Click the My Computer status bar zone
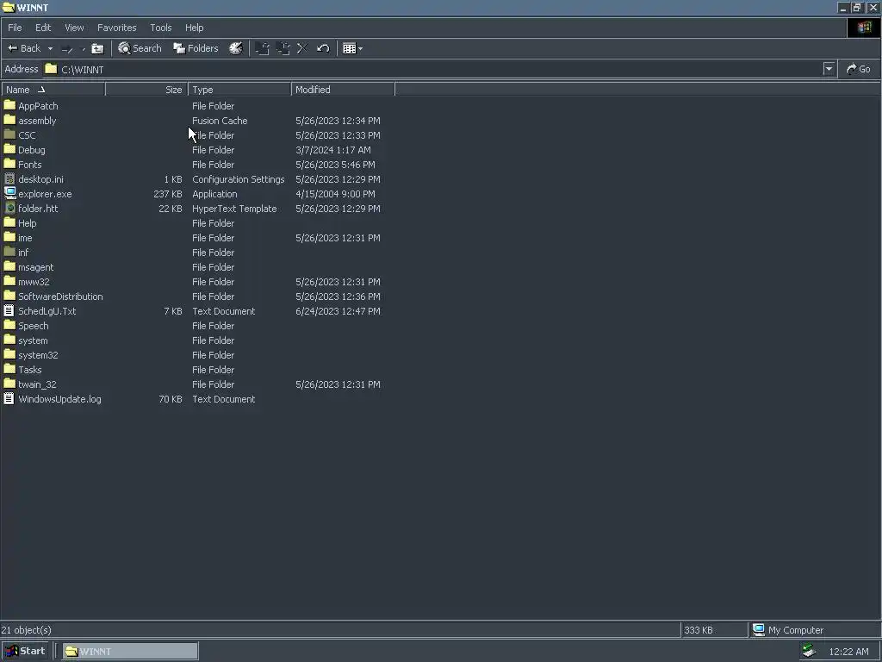The width and height of the screenshot is (882, 662). 815,630
